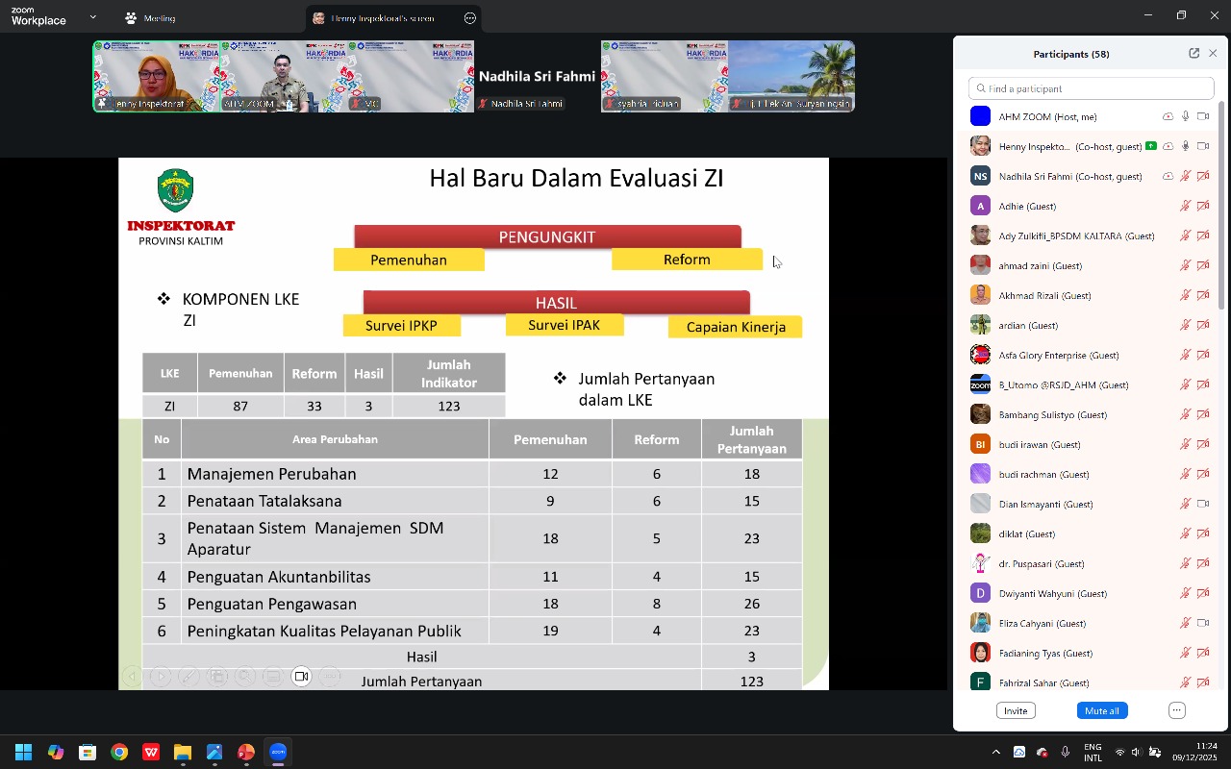Open the slideshow more options icon
The width and height of the screenshot is (1231, 769).
click(x=330, y=677)
